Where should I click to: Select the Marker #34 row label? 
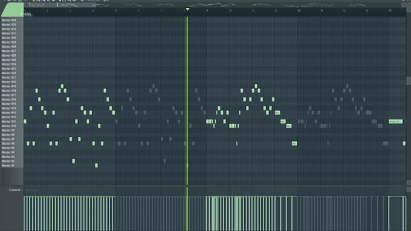click(9, 20)
